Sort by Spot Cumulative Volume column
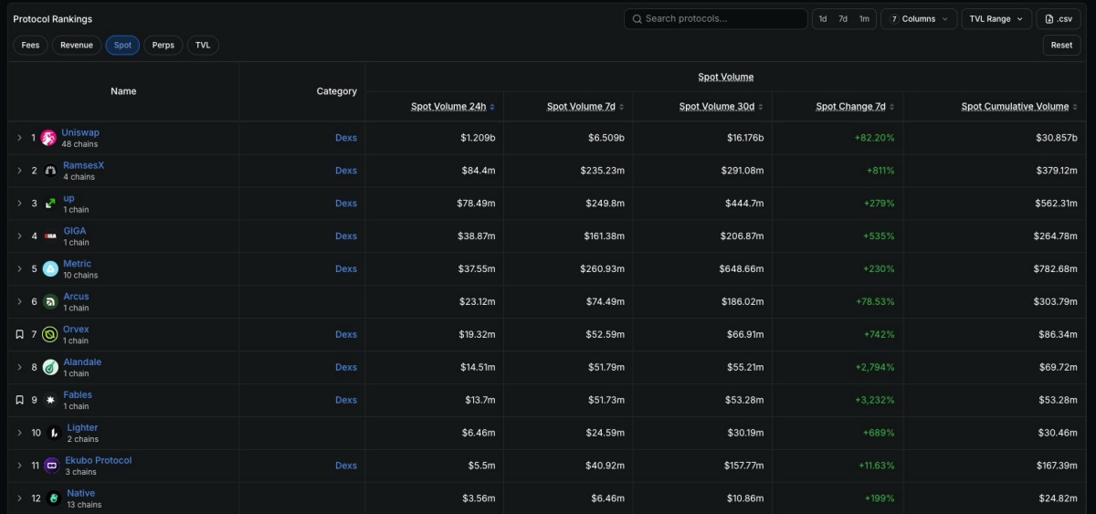Screen dimensions: 1096x514 (1019, 107)
